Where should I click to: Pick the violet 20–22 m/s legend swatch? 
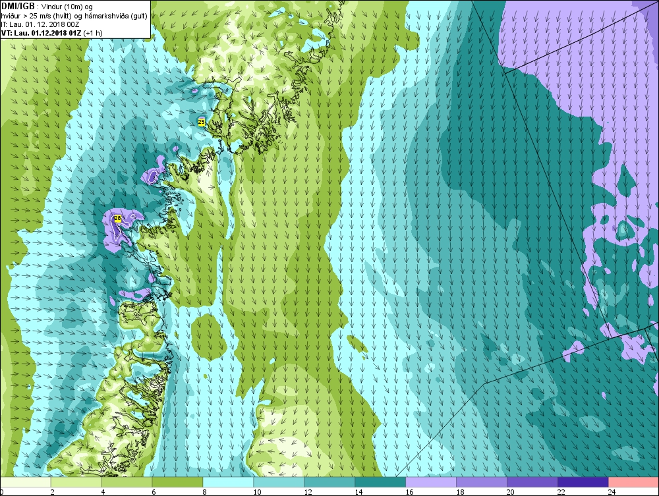(532, 482)
